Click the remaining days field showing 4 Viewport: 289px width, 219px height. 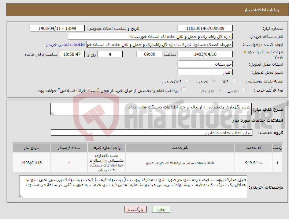click(x=110, y=54)
